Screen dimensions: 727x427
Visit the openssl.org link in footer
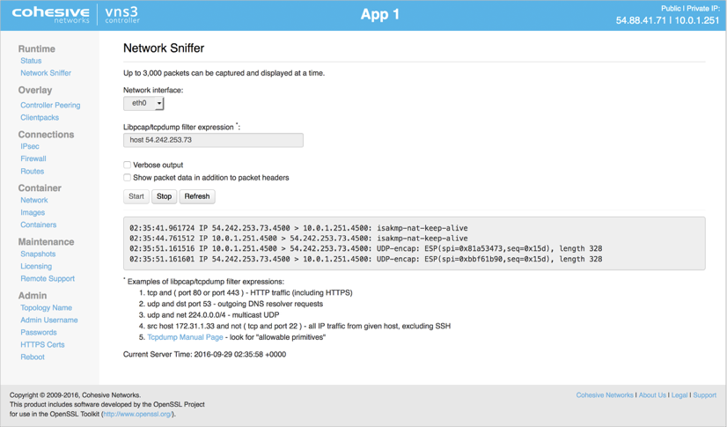pyautogui.click(x=138, y=414)
